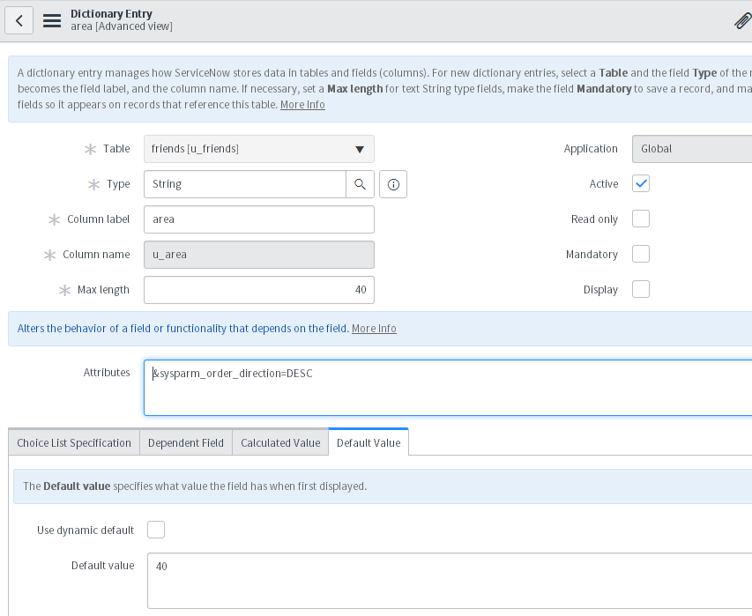Toggle Use dynamic default checkbox
This screenshot has height=616, width=752.
coord(156,530)
